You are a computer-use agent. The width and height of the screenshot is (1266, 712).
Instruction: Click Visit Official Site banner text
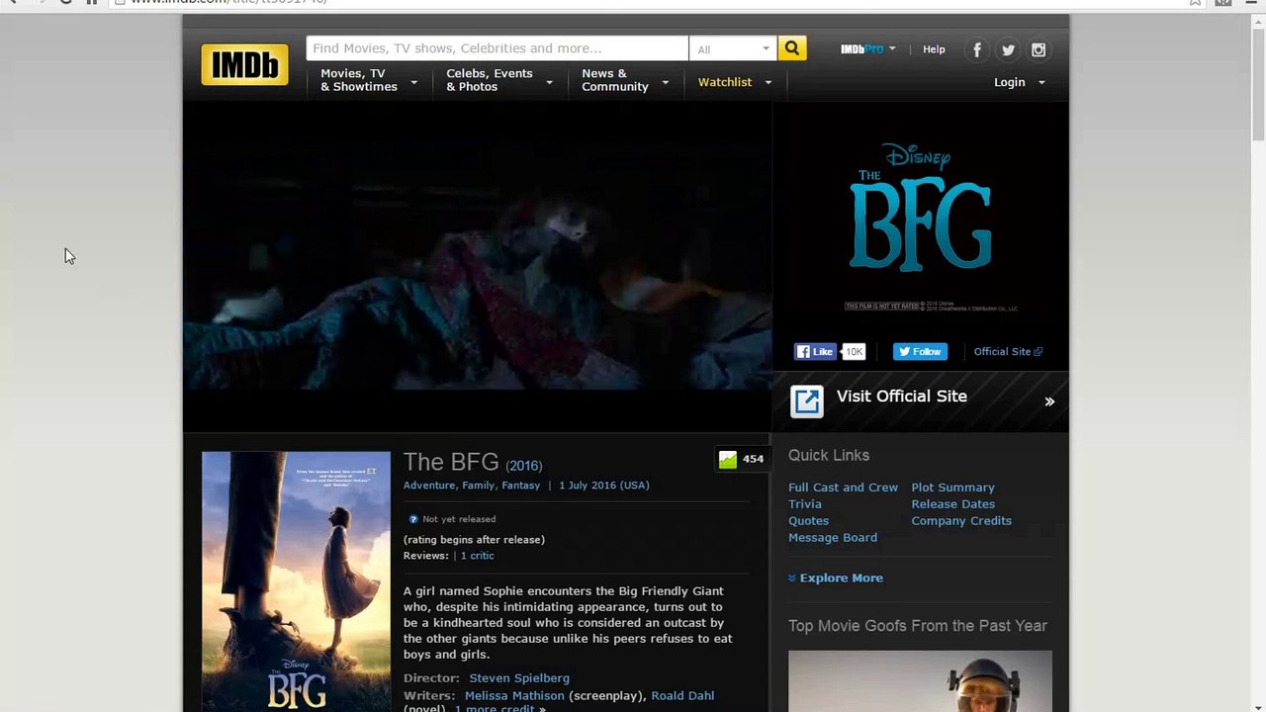tap(902, 396)
